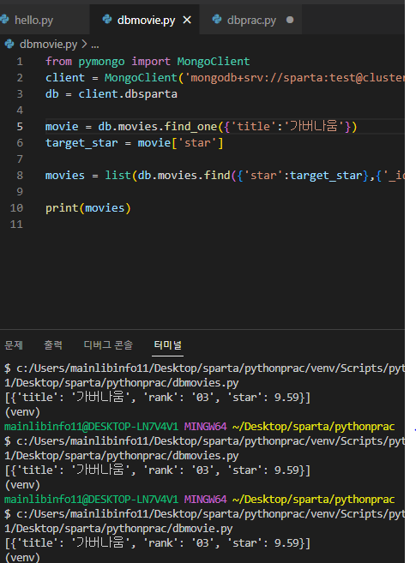Screen dimensions: 416x563
Task: Click the Python icon on hello.py tab
Action: coord(4,19)
